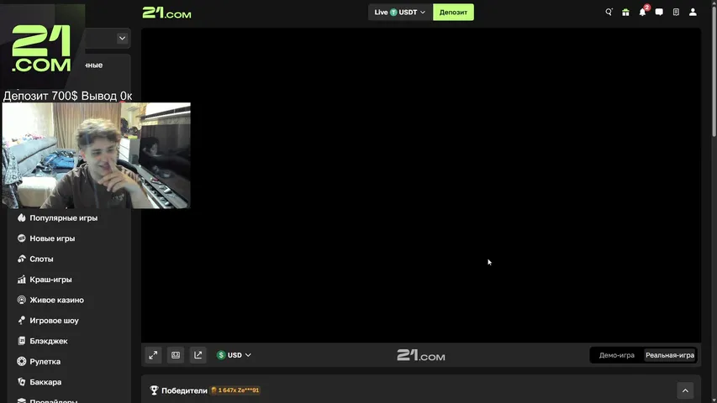Click winner entry 1 647x Ze***91
The image size is (717, 403).
click(235, 390)
